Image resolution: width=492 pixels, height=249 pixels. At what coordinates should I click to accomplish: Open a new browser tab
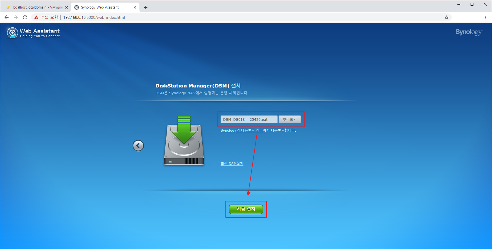(x=146, y=7)
